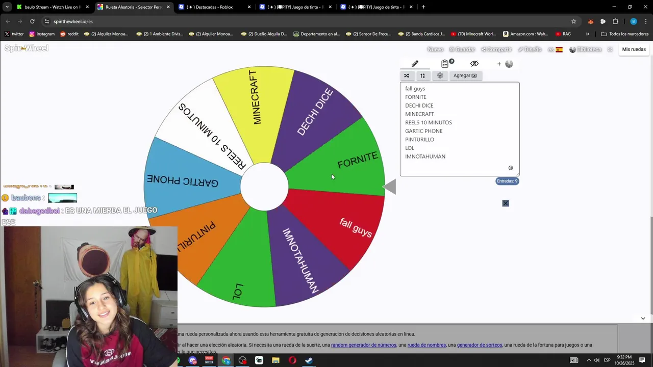Open Todos los marcadores folder
Image resolution: width=653 pixels, height=367 pixels.
tap(625, 34)
